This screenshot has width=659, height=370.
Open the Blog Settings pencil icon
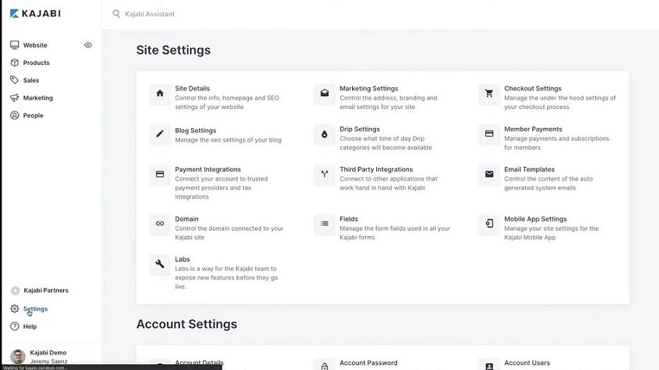click(x=159, y=134)
